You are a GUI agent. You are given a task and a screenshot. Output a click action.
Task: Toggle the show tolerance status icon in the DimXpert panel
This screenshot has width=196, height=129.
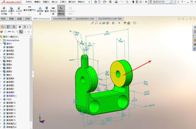21,32
